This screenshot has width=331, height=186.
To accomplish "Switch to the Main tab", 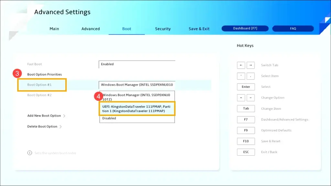I will tap(54, 29).
